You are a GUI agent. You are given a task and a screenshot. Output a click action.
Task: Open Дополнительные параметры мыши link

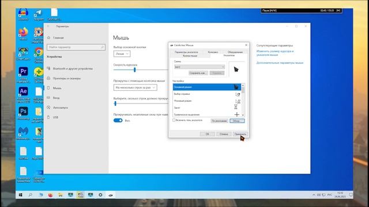280,63
